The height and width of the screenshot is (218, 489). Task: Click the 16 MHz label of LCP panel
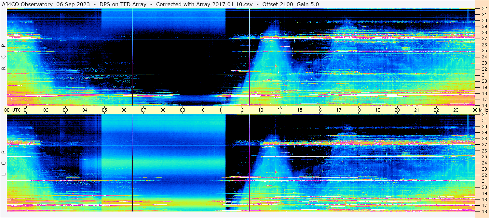click(x=484, y=211)
